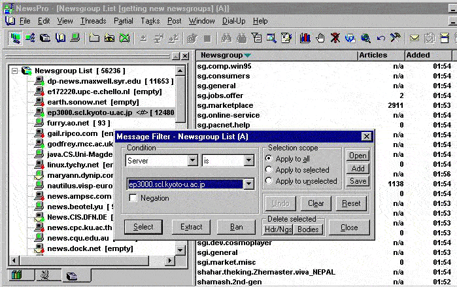457x287 pixels.
Task: Click the Add filter button
Action: (358, 169)
